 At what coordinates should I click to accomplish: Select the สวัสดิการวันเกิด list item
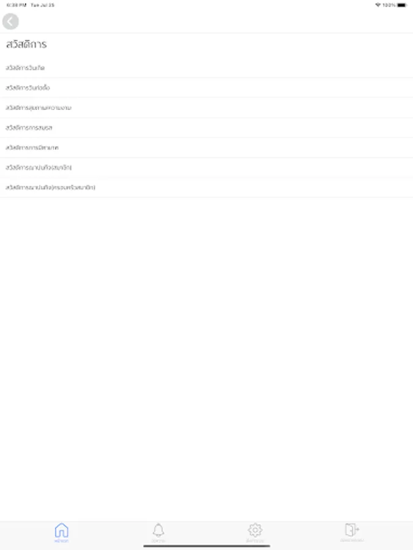[x=207, y=68]
